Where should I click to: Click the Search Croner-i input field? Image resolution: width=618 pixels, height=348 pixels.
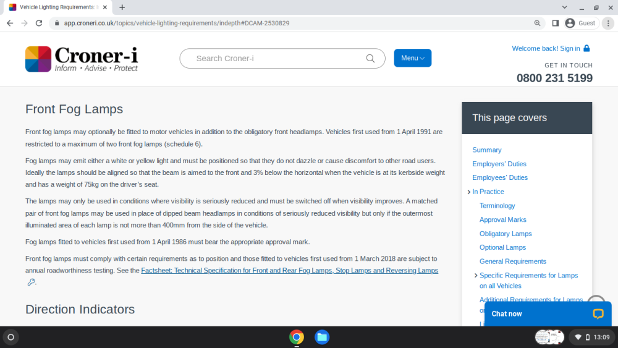(282, 58)
